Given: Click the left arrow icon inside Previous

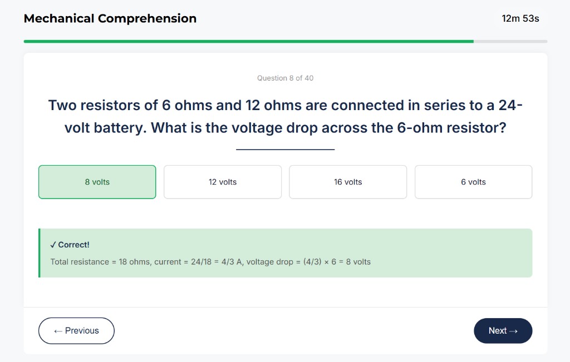Looking at the screenshot, I should [57, 330].
